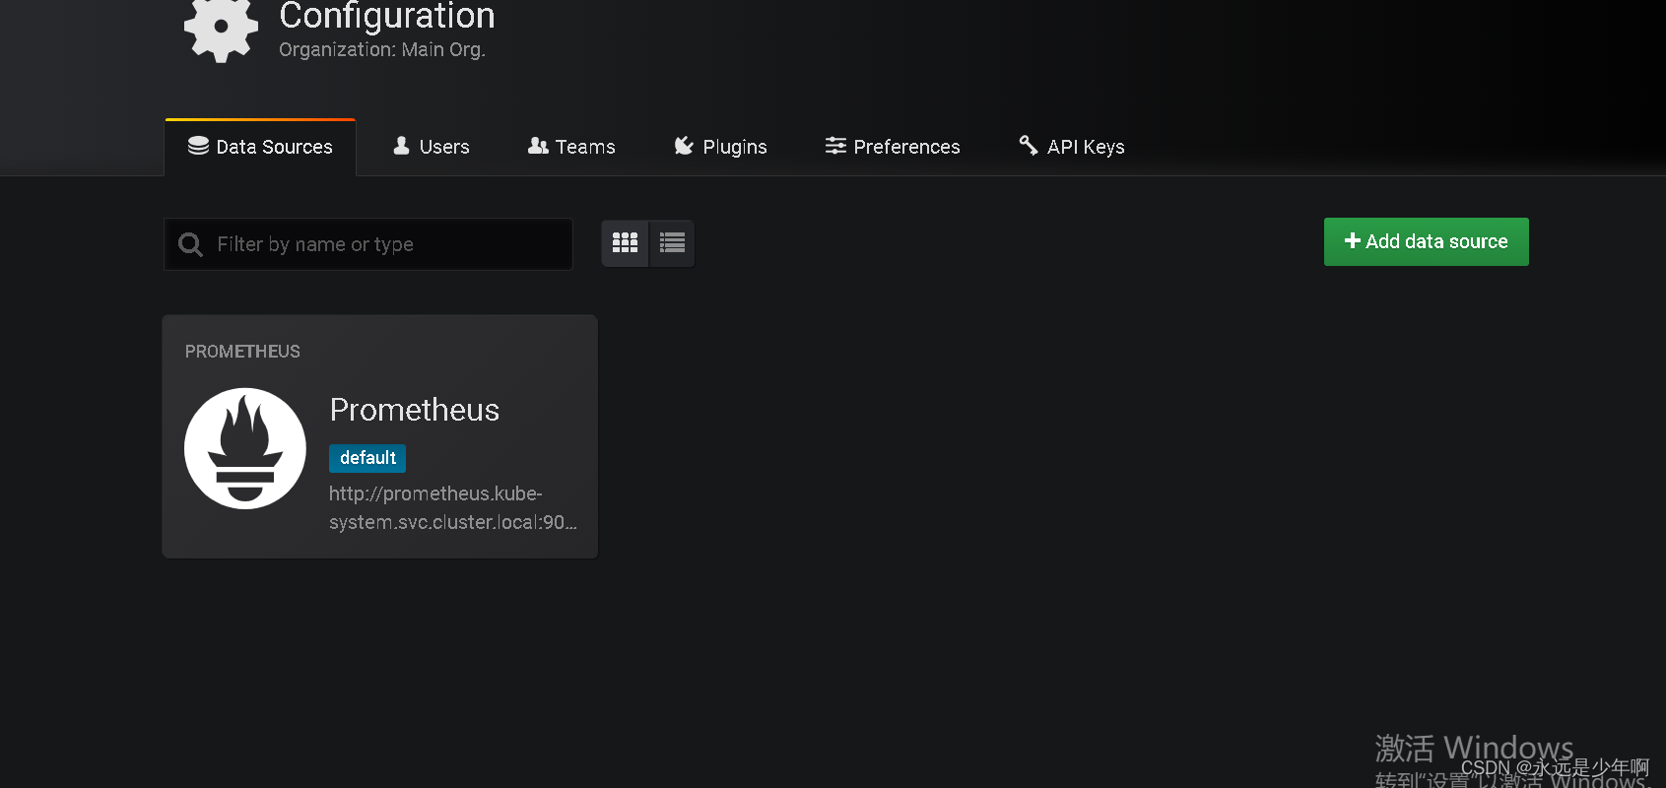Switch to the Preferences tab
The width and height of the screenshot is (1666, 788).
tap(893, 147)
